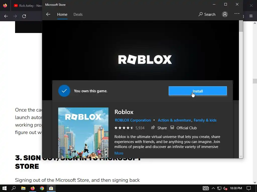Open the Roblox Official Club
The height and width of the screenshot is (192, 257).
click(183, 128)
